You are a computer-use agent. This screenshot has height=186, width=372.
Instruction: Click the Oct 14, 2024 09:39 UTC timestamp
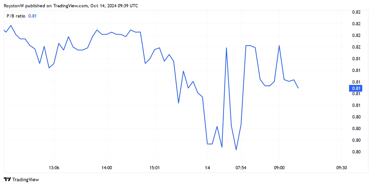[114, 6]
